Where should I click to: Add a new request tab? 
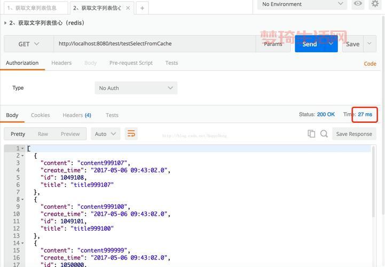pos(142,8)
